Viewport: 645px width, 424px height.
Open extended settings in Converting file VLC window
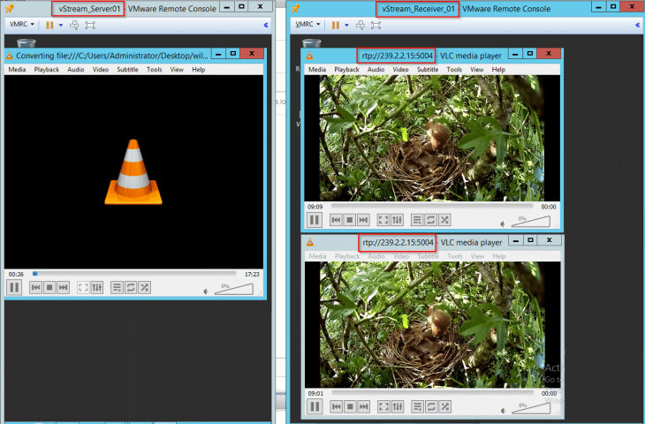click(x=96, y=287)
